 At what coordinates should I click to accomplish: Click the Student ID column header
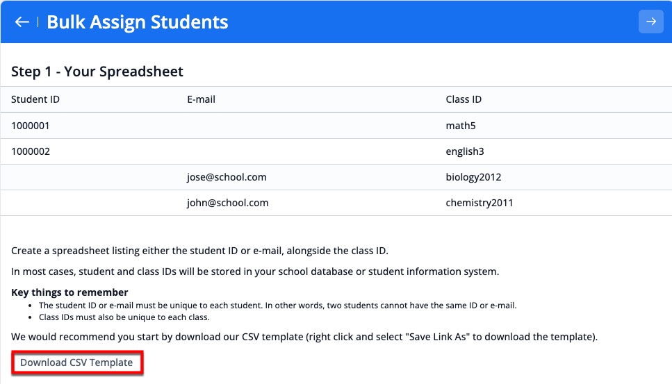click(x=35, y=99)
